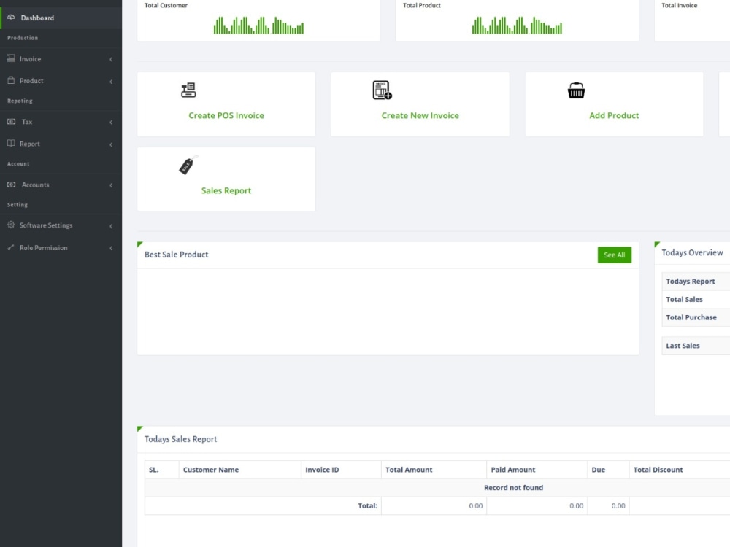This screenshot has width=730, height=547.
Task: Click the Software Settings gear icon
Action: [x=11, y=225]
